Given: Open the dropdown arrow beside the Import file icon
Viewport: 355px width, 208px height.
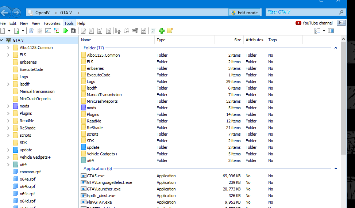Looking at the screenshot, I should coord(23,31).
